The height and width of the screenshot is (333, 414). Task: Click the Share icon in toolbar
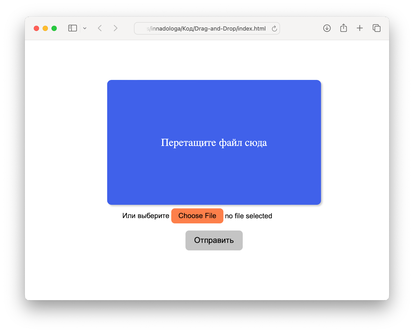(343, 28)
